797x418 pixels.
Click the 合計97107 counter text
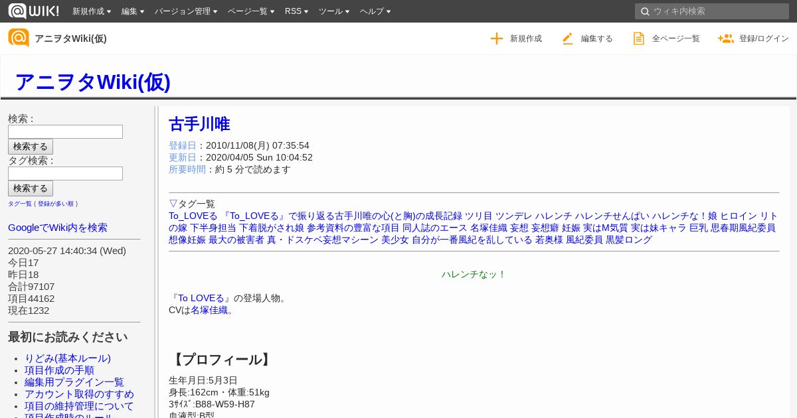pos(31,287)
